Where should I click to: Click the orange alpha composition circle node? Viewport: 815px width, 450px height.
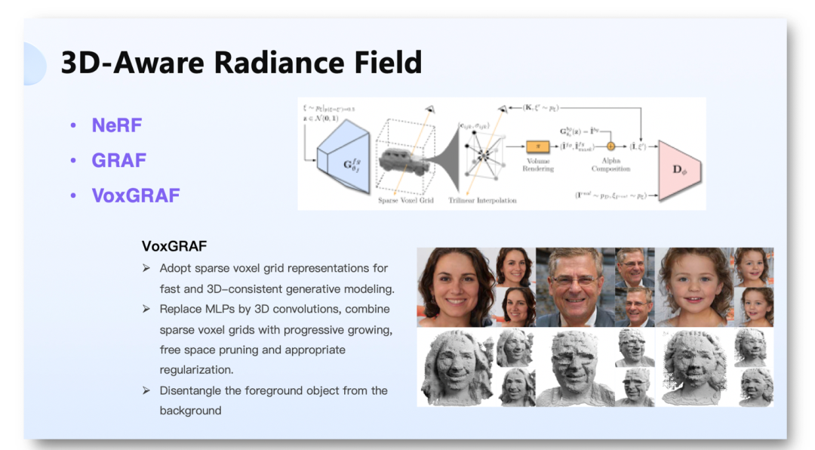(610, 146)
